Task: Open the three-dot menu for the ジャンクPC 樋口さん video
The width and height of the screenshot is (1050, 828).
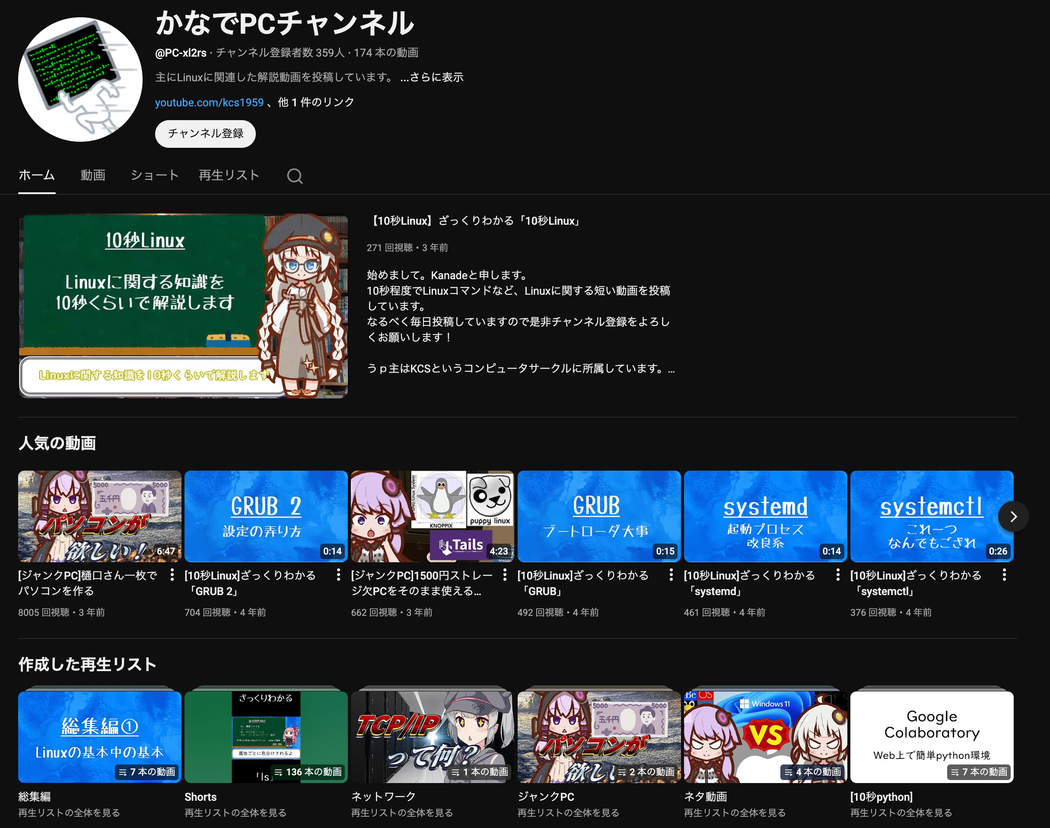Action: click(172, 575)
